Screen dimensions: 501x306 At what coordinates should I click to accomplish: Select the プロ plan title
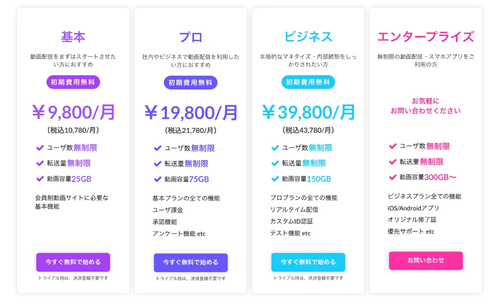pyautogui.click(x=190, y=37)
